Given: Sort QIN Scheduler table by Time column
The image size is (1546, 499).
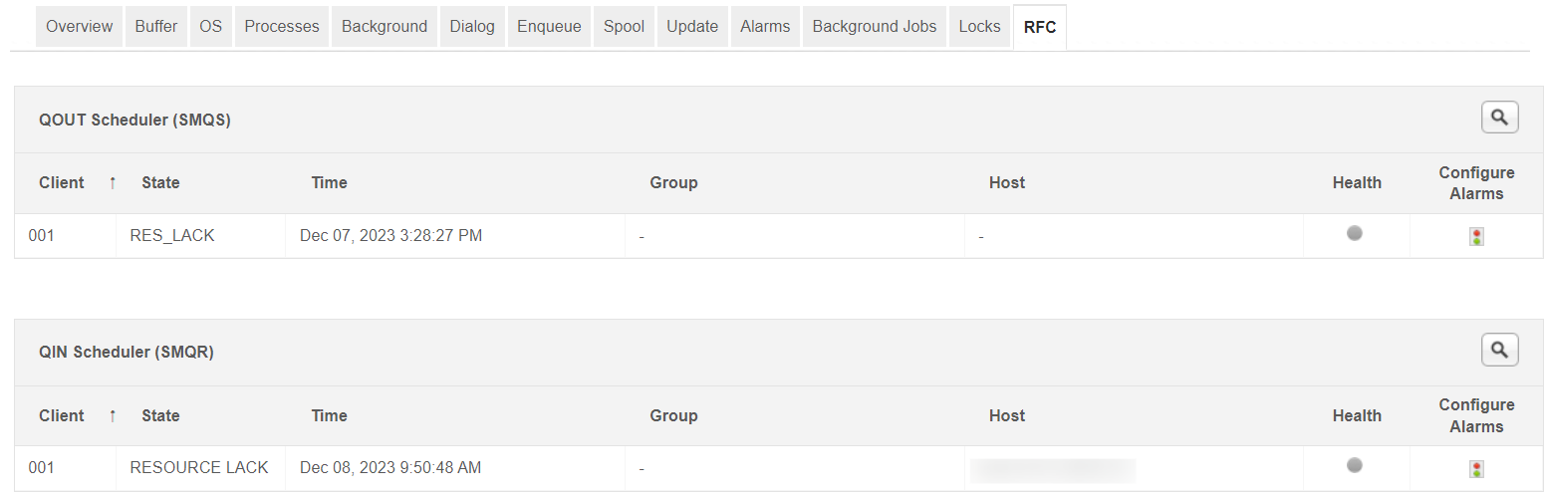Looking at the screenshot, I should [x=329, y=415].
